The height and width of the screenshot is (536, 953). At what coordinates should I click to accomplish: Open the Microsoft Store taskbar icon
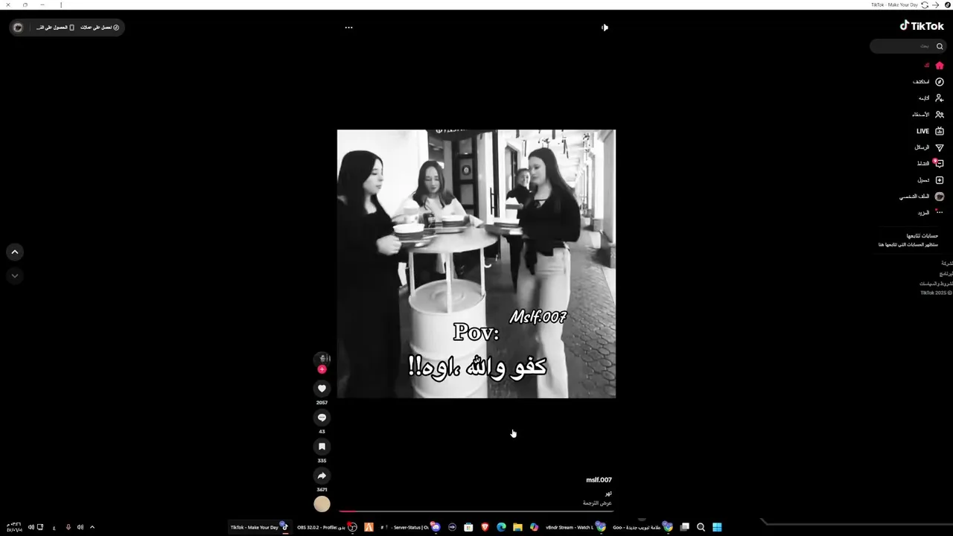[468, 527]
